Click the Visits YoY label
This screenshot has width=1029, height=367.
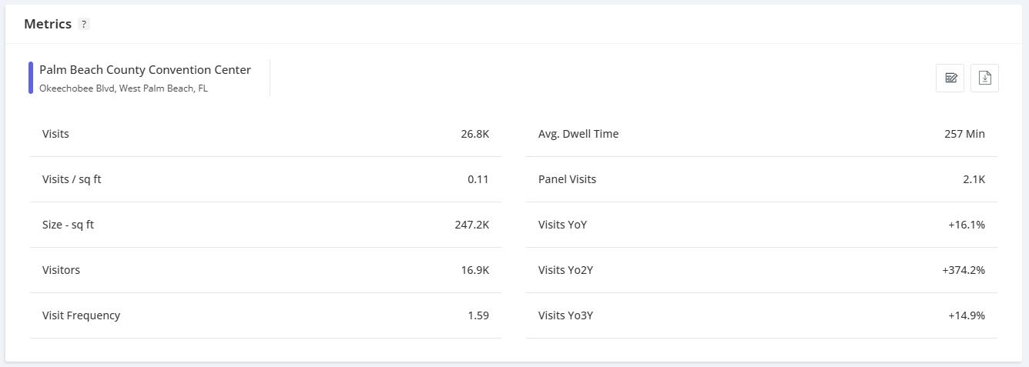(x=562, y=225)
